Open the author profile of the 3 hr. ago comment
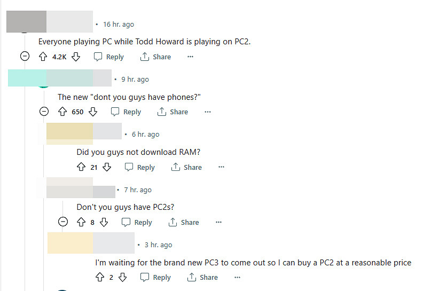 (x=91, y=243)
